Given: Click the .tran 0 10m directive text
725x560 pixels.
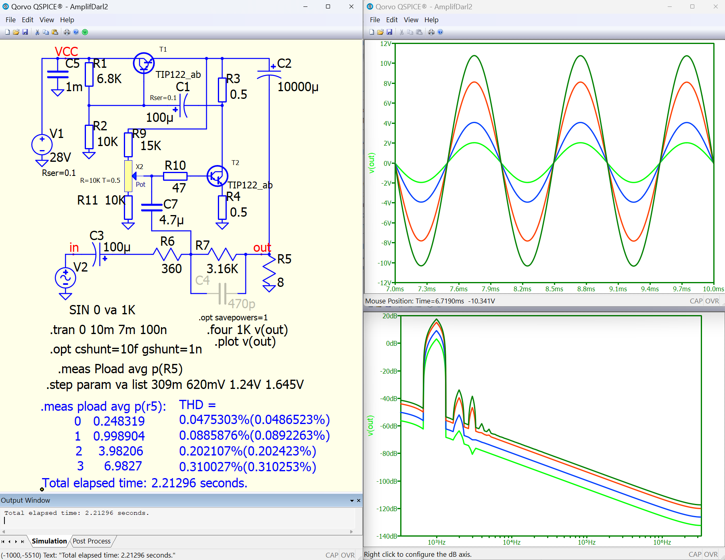Looking at the screenshot, I should pos(108,330).
